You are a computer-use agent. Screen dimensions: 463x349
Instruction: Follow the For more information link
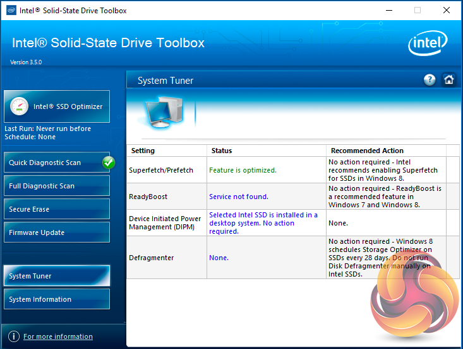(58, 336)
